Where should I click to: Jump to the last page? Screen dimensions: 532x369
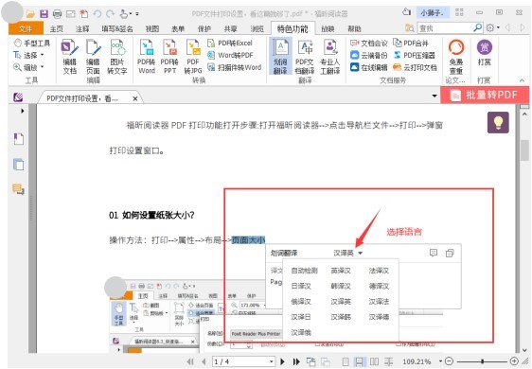296,361
